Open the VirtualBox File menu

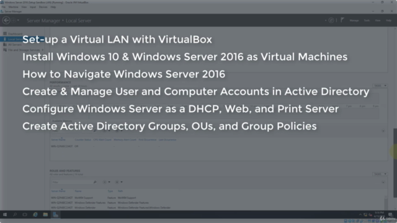point(4,7)
